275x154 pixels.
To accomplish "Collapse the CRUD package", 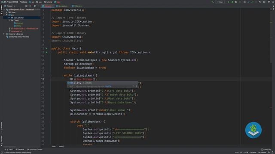I will pos(9,21).
